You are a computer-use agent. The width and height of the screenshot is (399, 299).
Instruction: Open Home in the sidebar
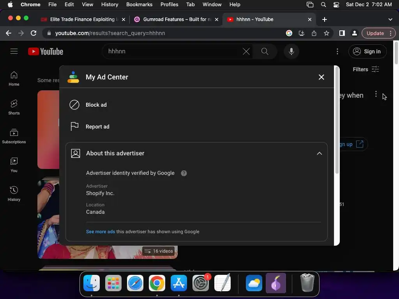[14, 79]
